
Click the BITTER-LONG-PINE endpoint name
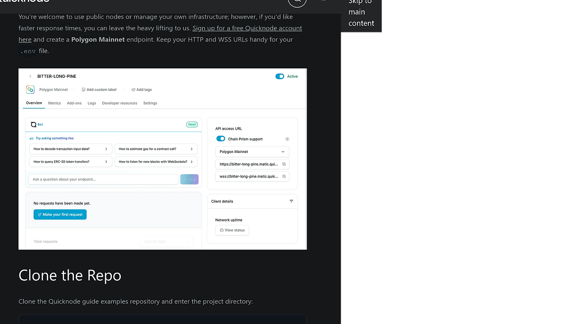(x=57, y=76)
